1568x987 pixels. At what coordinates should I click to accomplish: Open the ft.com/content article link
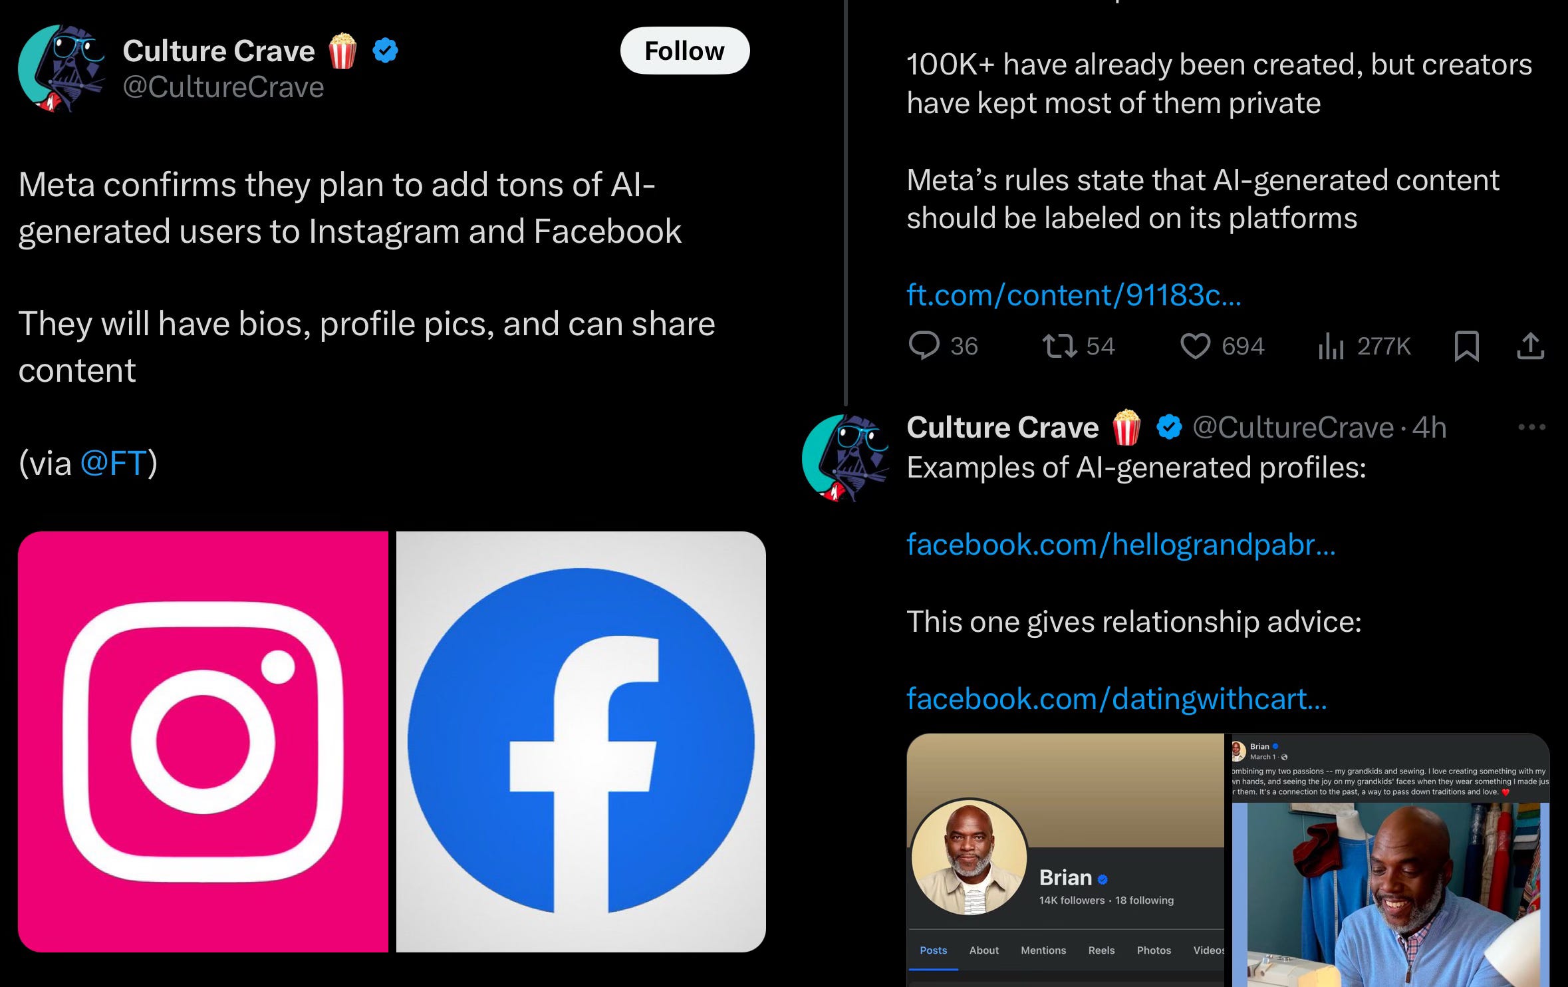coord(1073,295)
